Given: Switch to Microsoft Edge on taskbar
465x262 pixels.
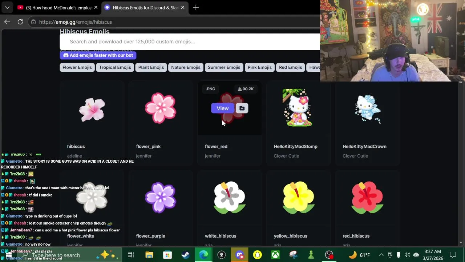Looking at the screenshot, I should 203,255.
